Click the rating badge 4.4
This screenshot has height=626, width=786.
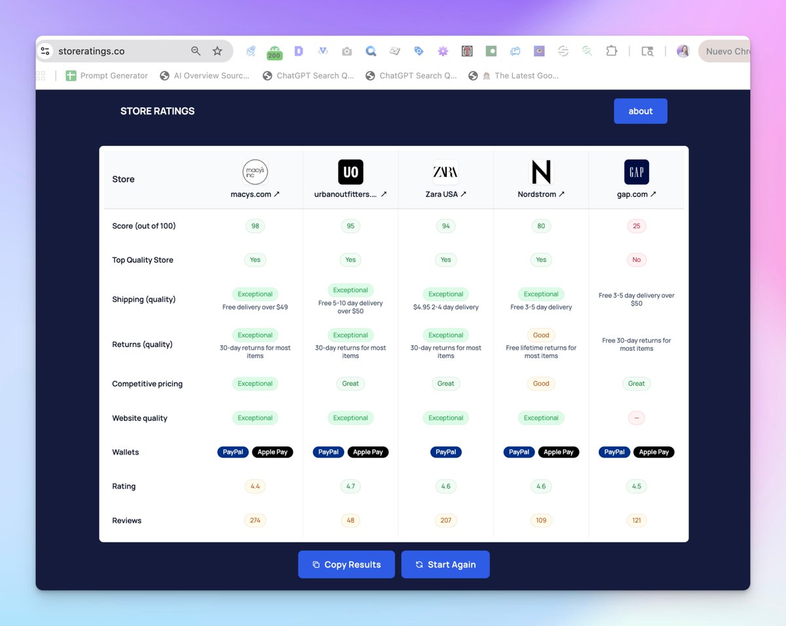tap(255, 487)
